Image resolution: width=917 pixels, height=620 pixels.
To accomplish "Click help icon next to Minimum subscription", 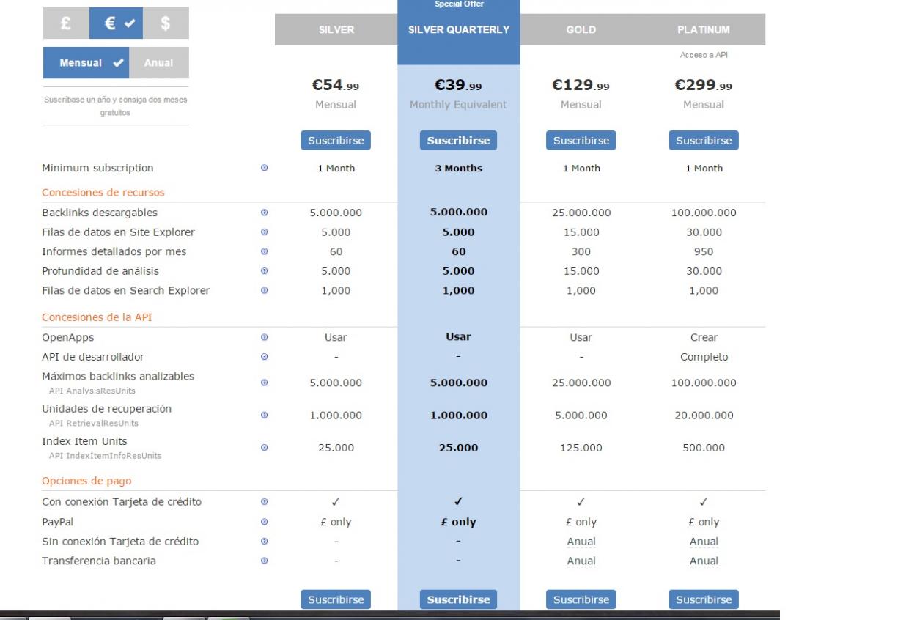I will point(264,168).
